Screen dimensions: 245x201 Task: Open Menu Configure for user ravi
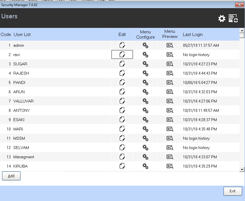coord(145,55)
